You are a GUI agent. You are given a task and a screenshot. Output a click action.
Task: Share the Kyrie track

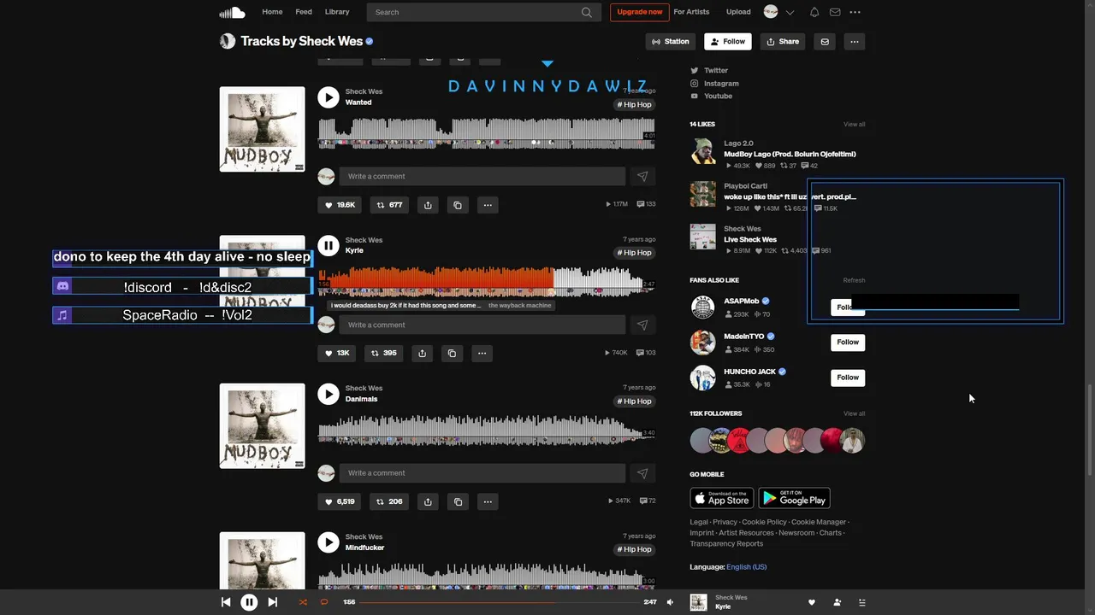tap(422, 353)
